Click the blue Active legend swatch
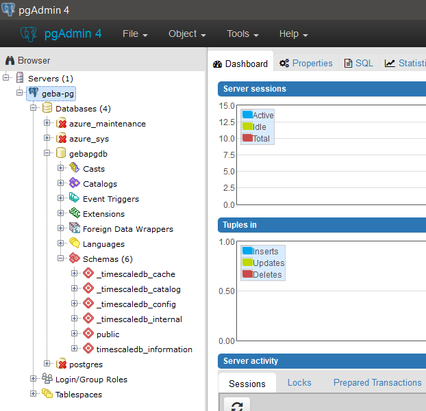 click(247, 115)
